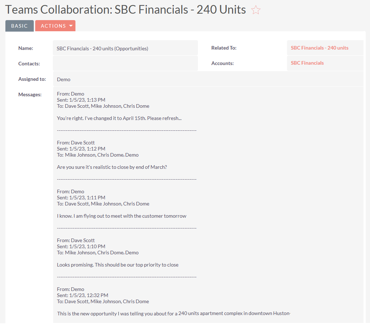This screenshot has height=324, width=370.
Task: Switch to the BASIC tab
Action: pos(19,26)
